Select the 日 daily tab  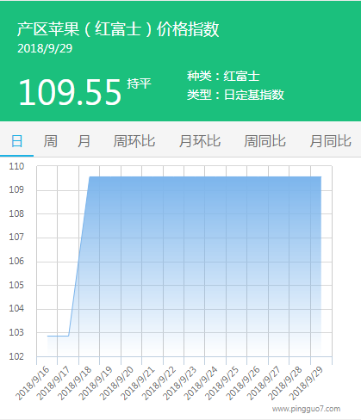coord(16,141)
